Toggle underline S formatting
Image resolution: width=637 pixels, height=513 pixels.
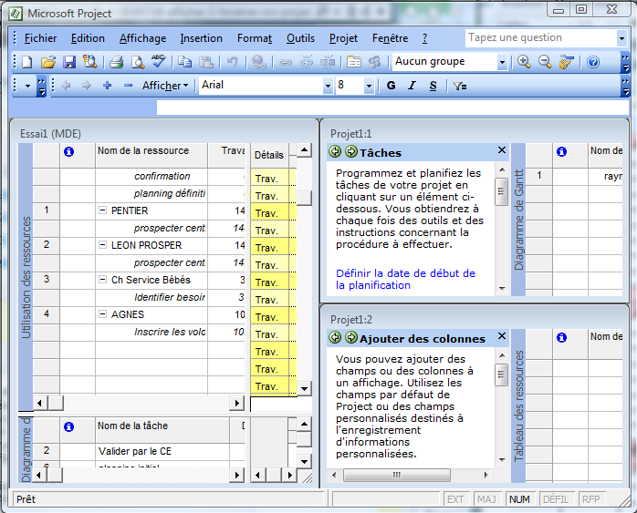point(433,85)
